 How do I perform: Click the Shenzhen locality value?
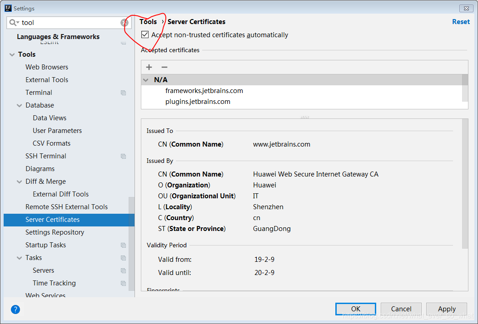268,207
